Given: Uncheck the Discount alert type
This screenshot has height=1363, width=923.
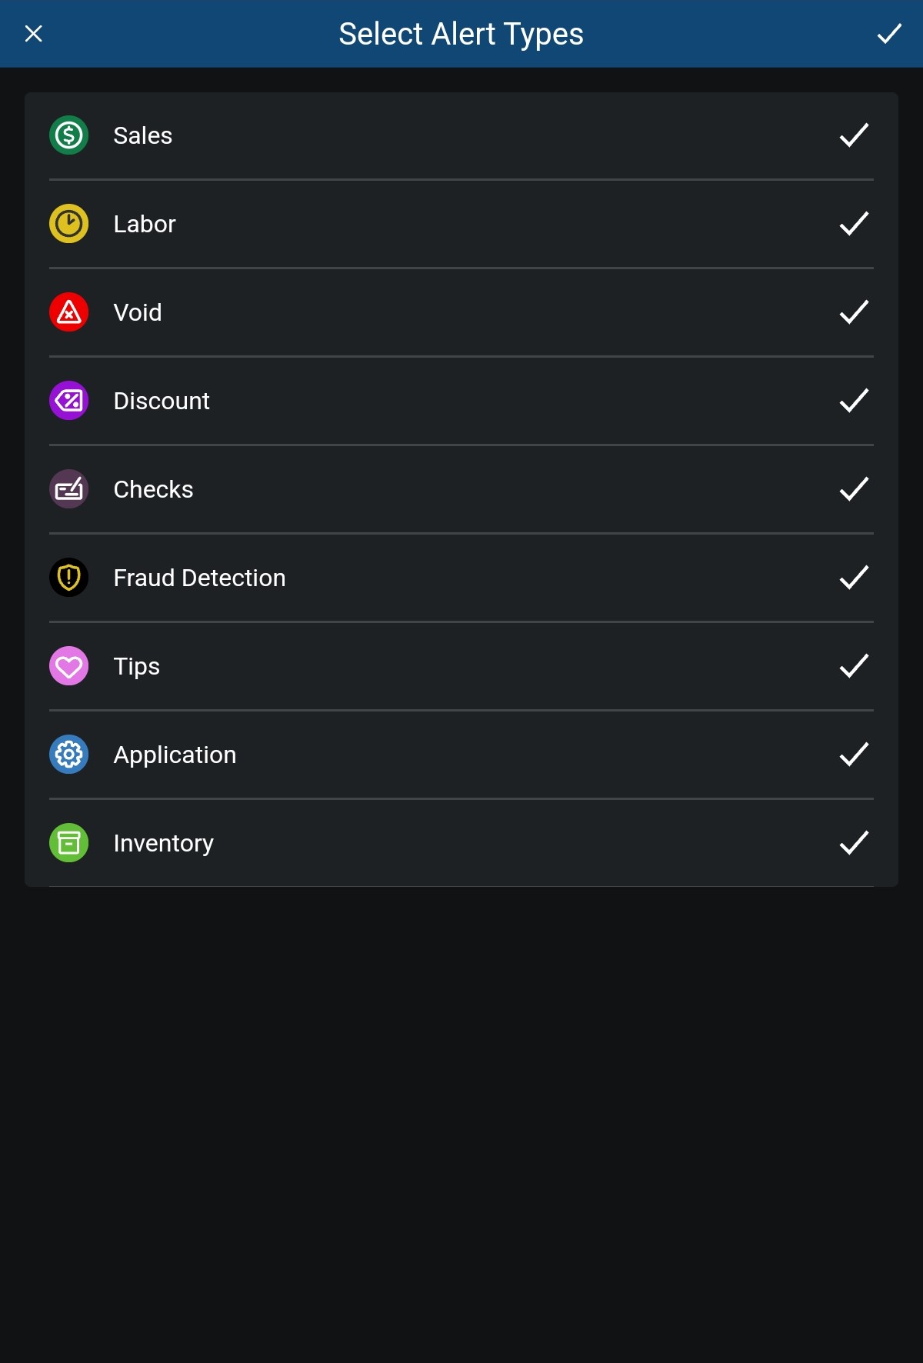Looking at the screenshot, I should [853, 400].
